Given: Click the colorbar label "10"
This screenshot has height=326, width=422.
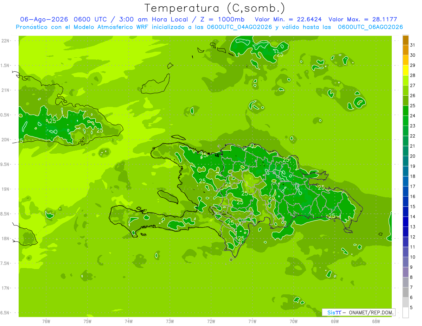Looking at the screenshot, I should pyautogui.click(x=413, y=257).
